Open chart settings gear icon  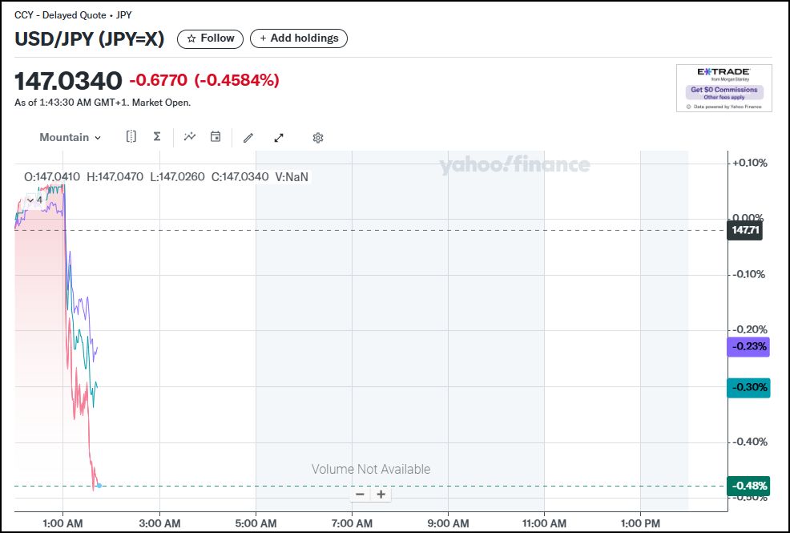[x=318, y=138]
